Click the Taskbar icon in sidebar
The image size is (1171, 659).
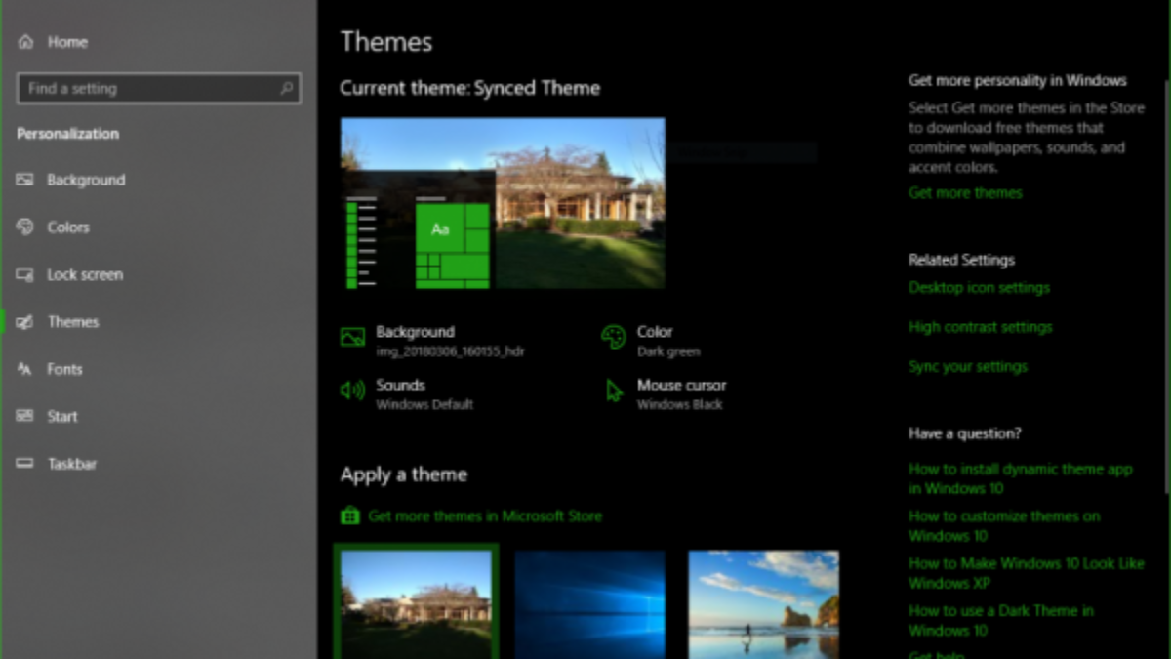click(25, 464)
